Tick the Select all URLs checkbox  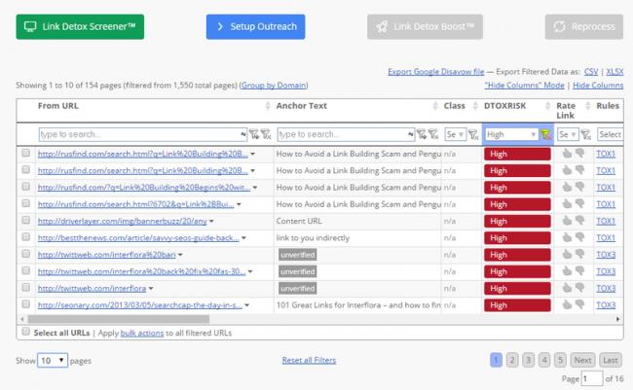(25, 333)
